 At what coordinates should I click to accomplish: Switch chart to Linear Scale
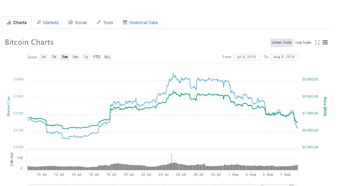point(282,42)
